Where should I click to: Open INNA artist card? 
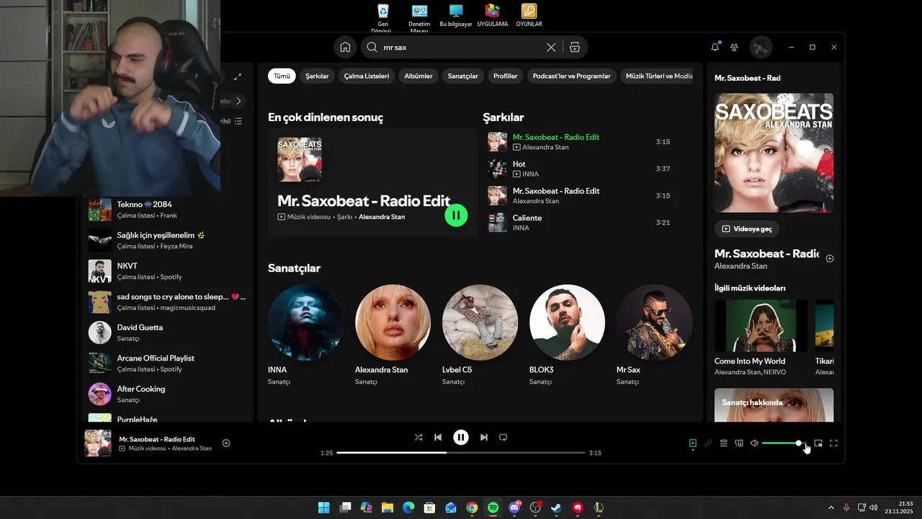pyautogui.click(x=305, y=336)
